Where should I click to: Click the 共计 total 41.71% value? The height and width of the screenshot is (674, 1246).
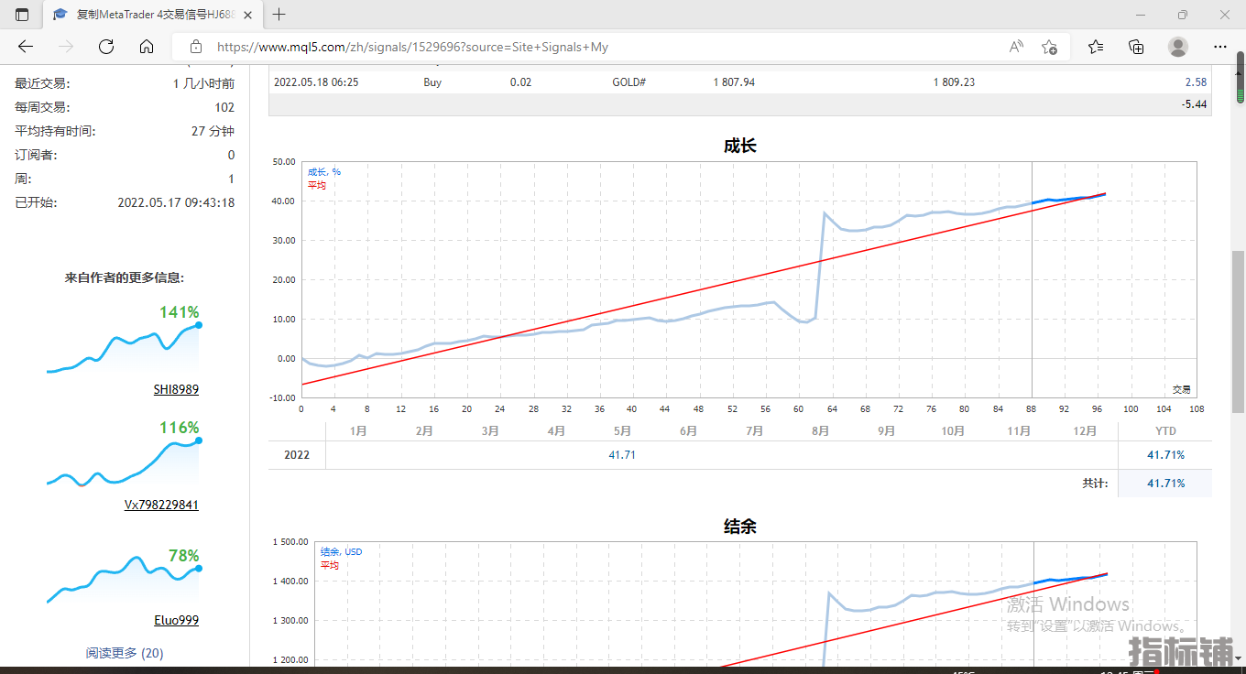point(1165,484)
